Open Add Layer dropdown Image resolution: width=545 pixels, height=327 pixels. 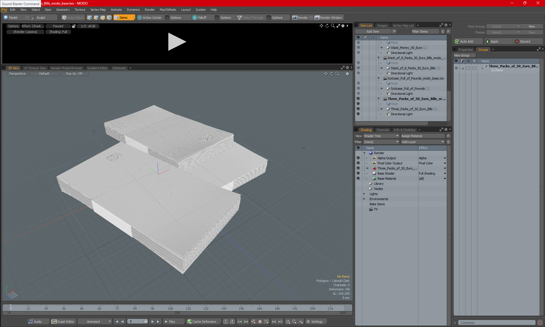(423, 142)
